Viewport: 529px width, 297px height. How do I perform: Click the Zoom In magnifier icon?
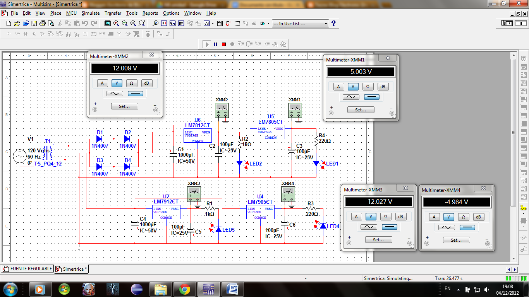tap(116, 23)
